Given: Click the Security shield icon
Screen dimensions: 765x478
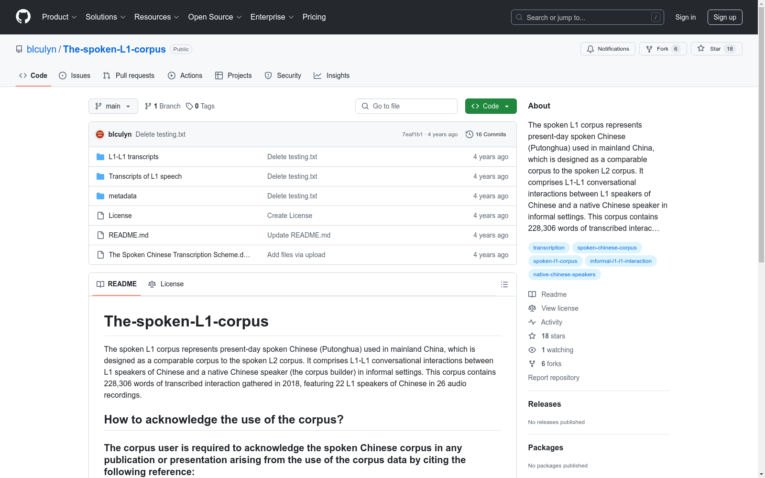Looking at the screenshot, I should coord(268,76).
